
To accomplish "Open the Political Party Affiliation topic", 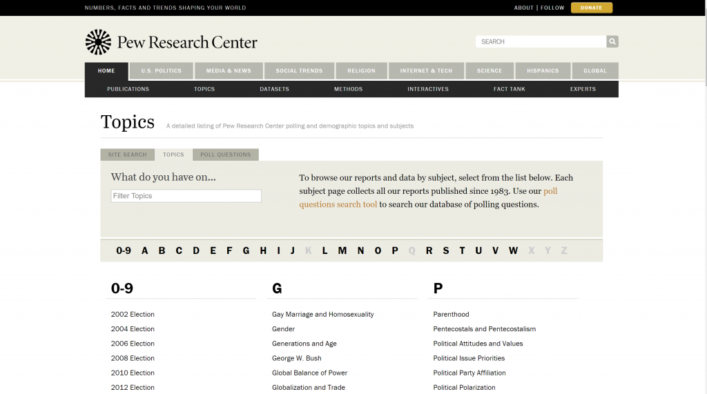I will [x=469, y=373].
